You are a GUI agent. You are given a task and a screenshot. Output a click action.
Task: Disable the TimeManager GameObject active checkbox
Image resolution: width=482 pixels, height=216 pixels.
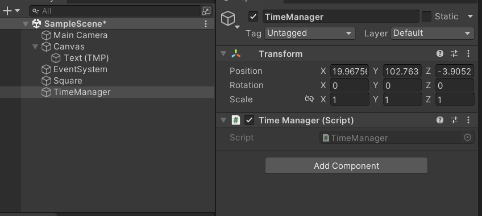(253, 16)
